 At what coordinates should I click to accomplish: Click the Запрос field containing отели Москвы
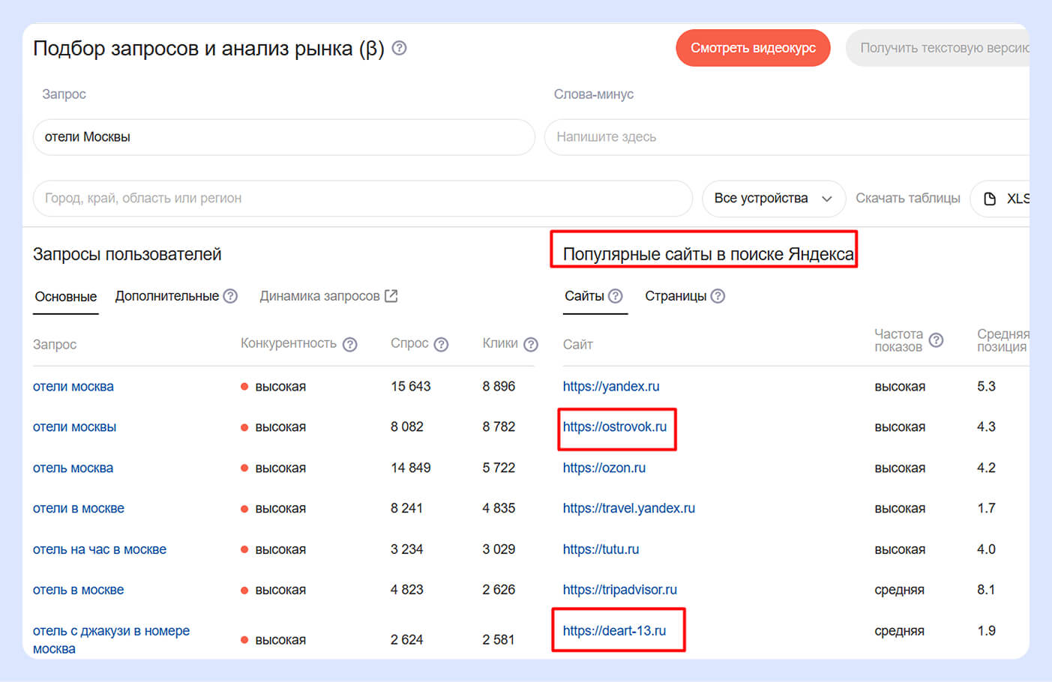(x=283, y=137)
